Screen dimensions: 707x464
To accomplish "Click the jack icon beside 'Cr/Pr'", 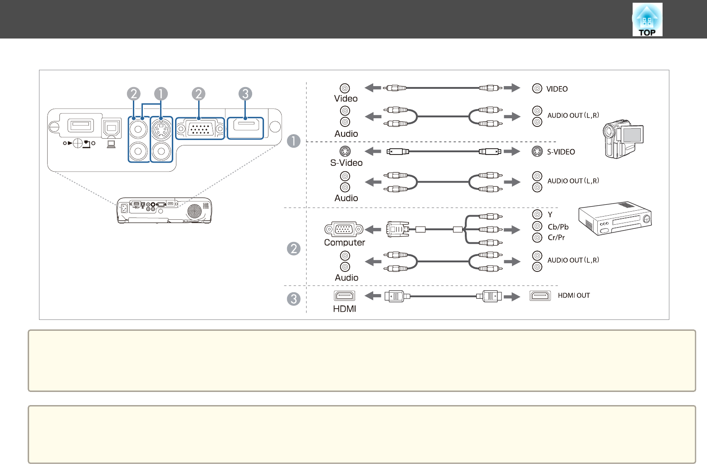I will click(537, 237).
